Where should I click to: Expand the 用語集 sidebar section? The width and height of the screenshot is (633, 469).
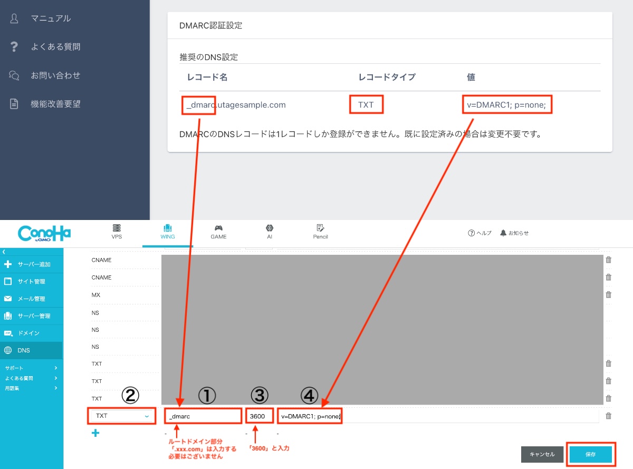click(31, 388)
